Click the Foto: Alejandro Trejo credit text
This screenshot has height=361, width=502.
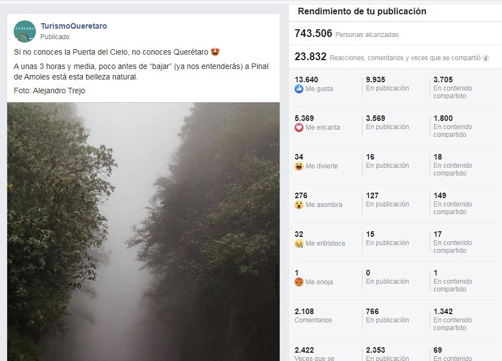(49, 91)
